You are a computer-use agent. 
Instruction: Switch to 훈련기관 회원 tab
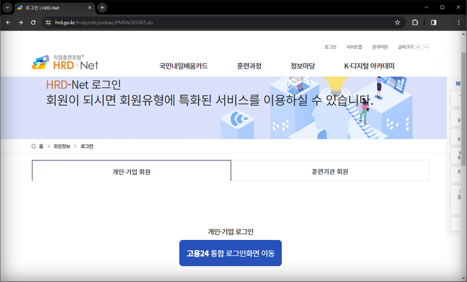click(x=330, y=171)
